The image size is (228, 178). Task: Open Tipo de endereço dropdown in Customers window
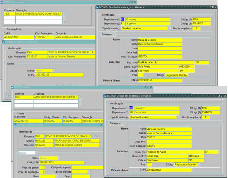click(x=178, y=117)
